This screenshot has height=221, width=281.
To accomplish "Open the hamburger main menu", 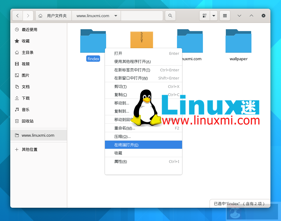I will 225,15.
